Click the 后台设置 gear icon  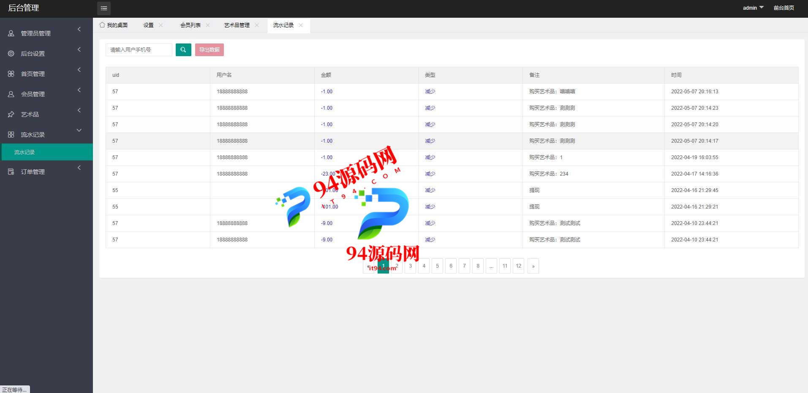coord(11,54)
